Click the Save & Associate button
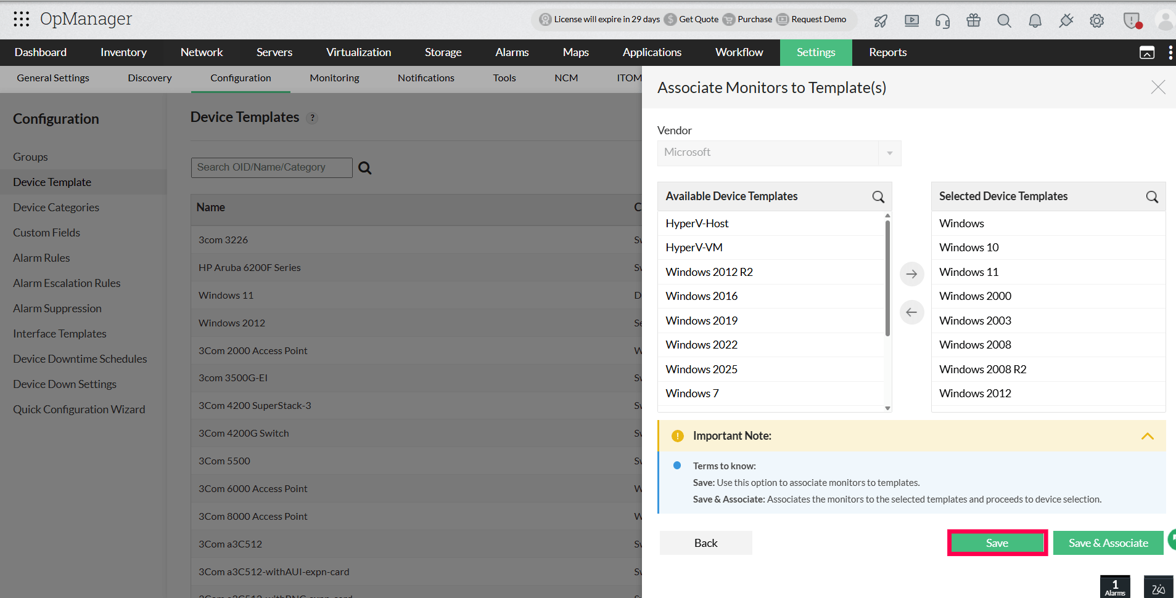1176x598 pixels. [1108, 543]
